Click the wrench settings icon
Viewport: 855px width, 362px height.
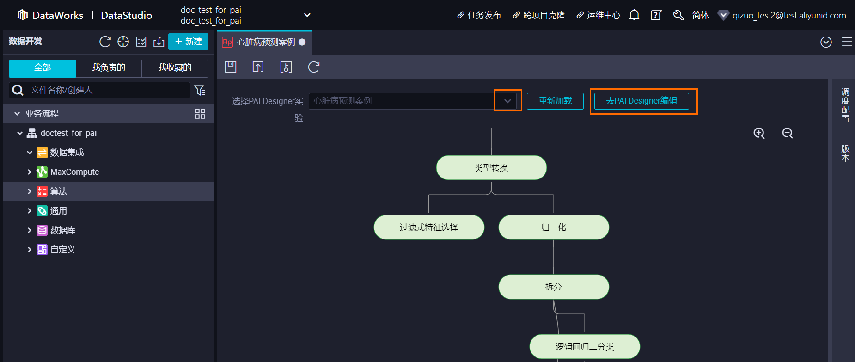click(678, 15)
